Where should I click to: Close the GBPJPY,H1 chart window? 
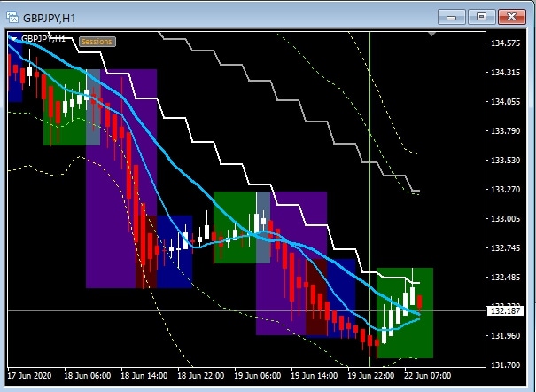(512, 15)
